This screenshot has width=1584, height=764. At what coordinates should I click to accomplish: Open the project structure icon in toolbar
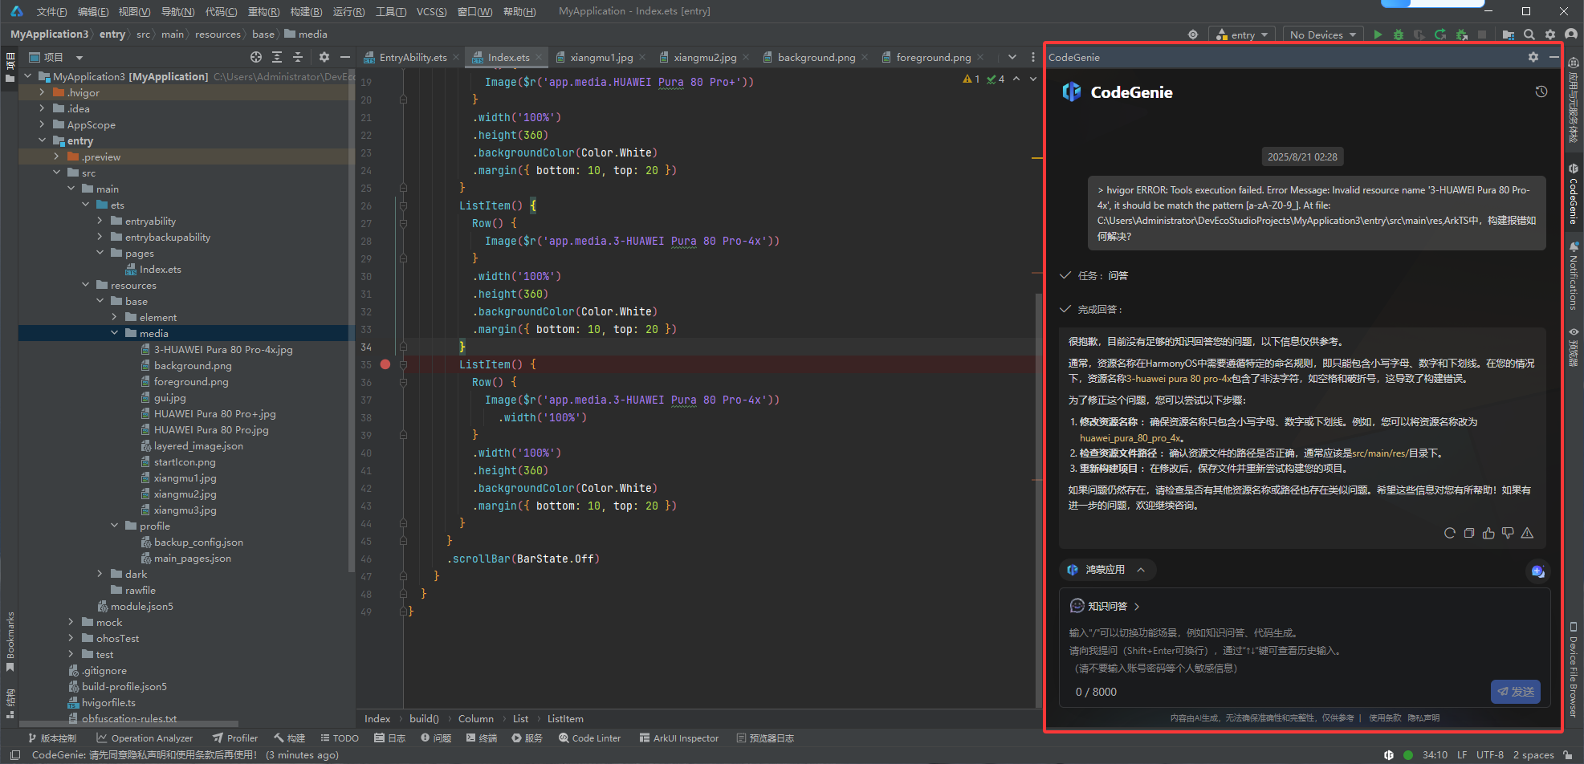[x=1509, y=35]
